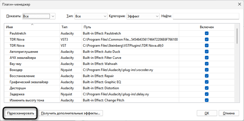Sort by the Имя column header
244x121 pixels.
click(32, 27)
